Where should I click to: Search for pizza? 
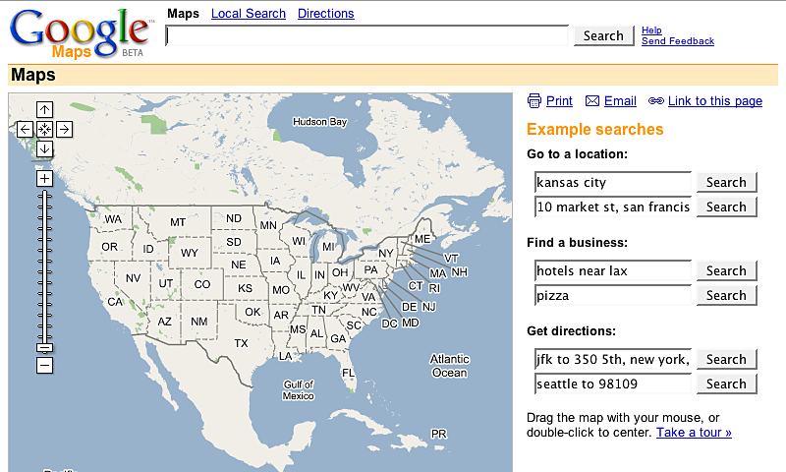click(726, 295)
